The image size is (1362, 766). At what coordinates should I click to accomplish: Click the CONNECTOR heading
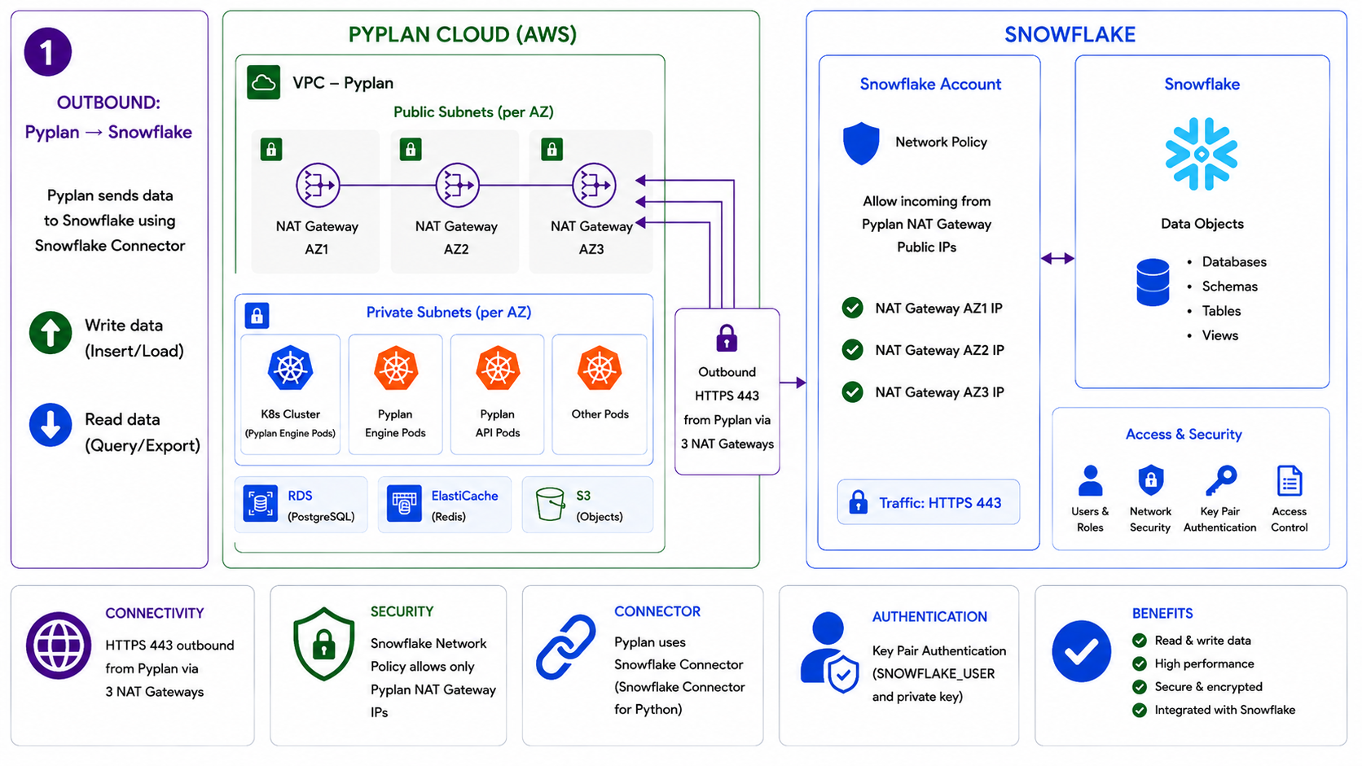(x=657, y=611)
